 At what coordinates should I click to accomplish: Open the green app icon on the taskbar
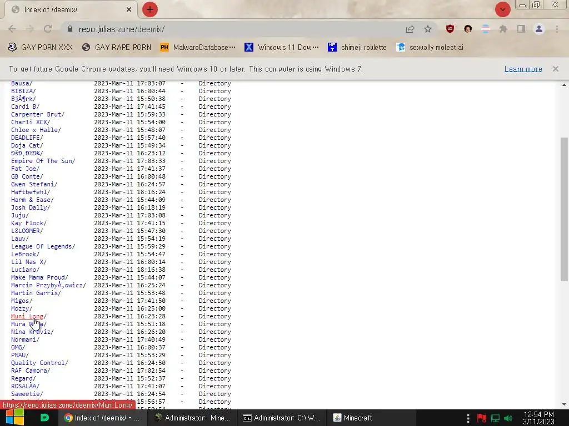click(x=44, y=418)
